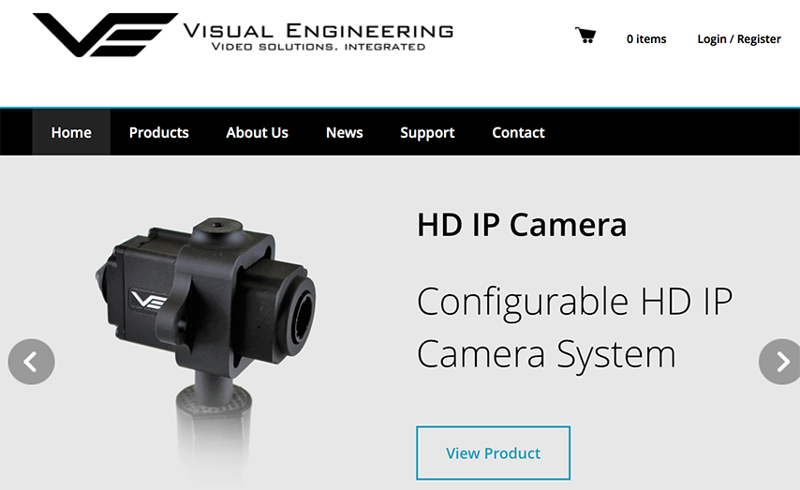The image size is (800, 490).
Task: Click the 0 items cart link
Action: click(x=646, y=38)
